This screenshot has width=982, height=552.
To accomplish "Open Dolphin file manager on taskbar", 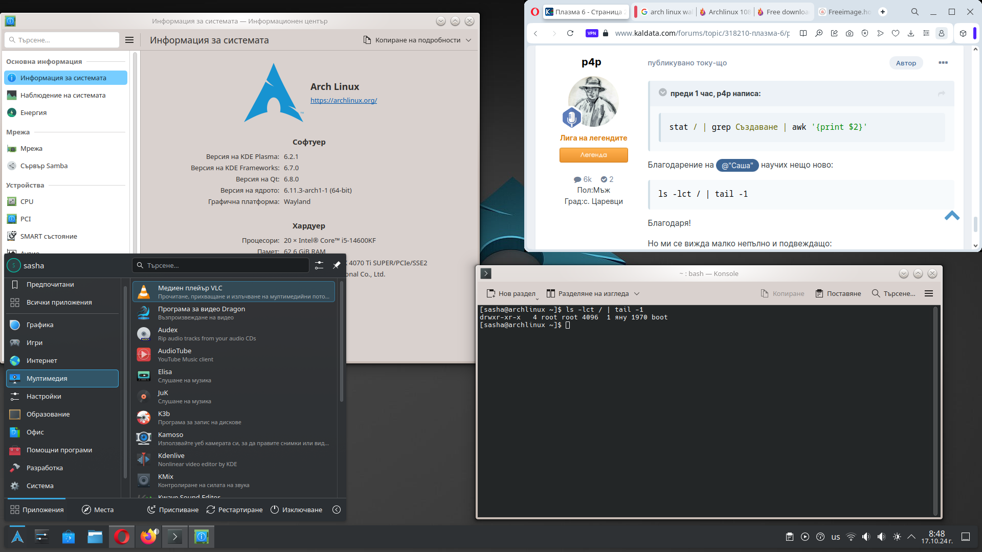I will coord(95,537).
